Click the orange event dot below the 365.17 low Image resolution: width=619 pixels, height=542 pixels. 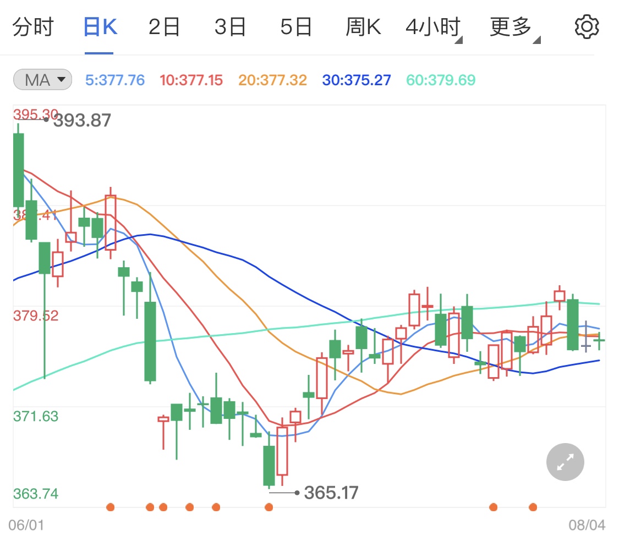point(269,507)
